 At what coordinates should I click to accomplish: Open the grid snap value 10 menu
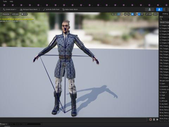click(x=135, y=14)
